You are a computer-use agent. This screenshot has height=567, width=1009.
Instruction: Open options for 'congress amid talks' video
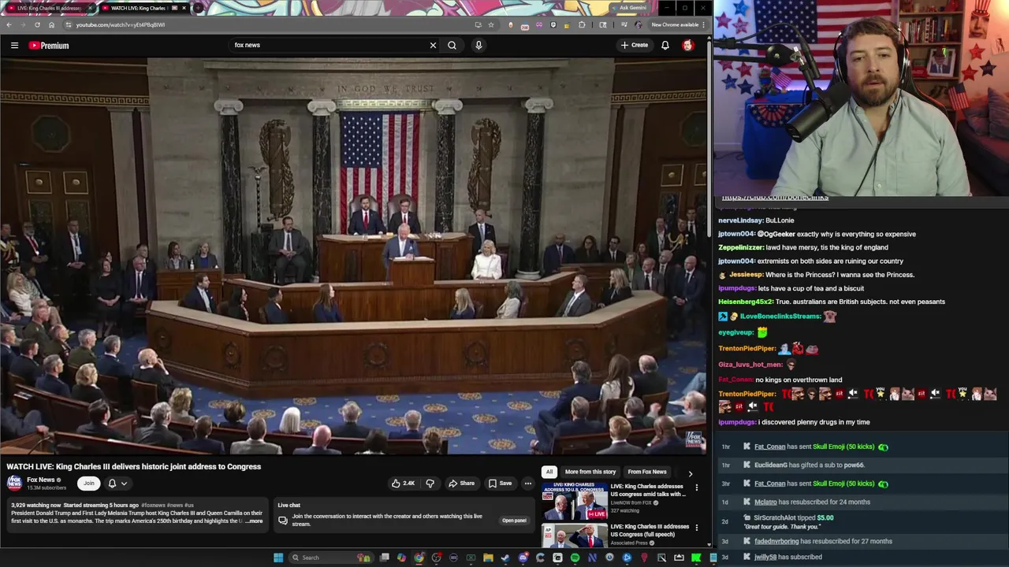click(x=696, y=488)
